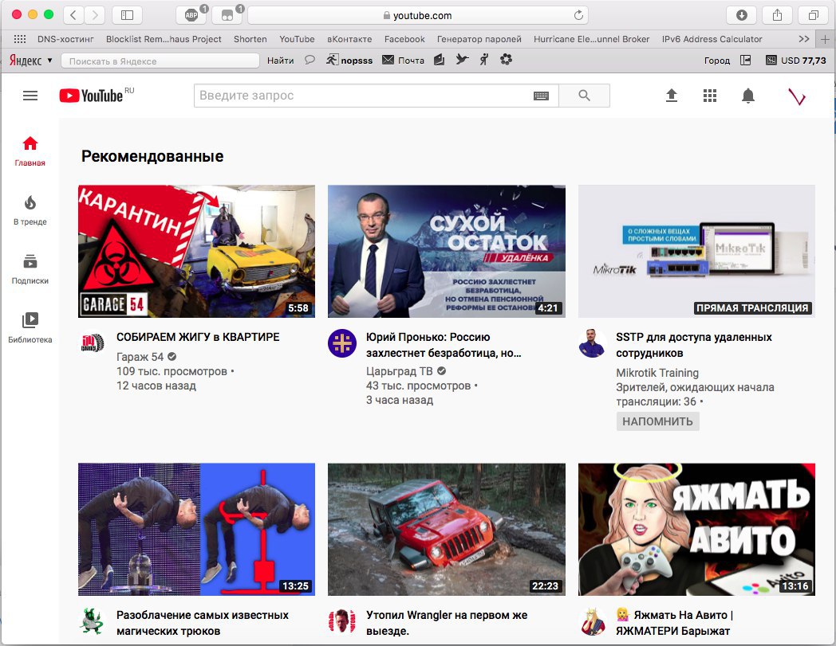Click the ABP Adblock Plus extension icon
This screenshot has height=646, width=836.
coord(191,15)
